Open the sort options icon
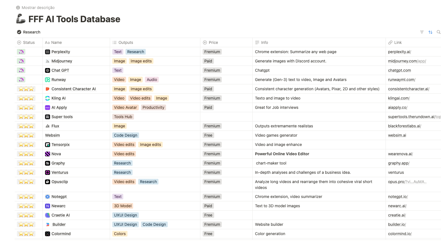 tap(430, 32)
